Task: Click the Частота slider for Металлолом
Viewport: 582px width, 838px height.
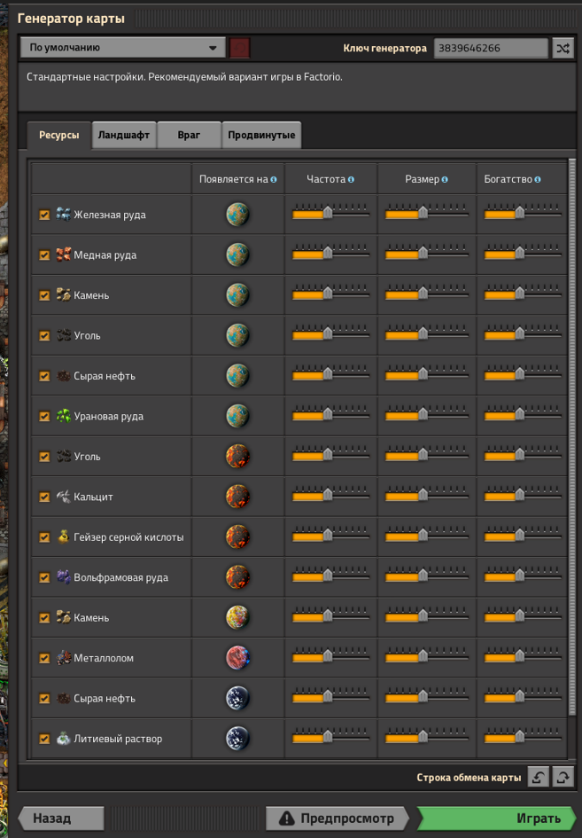Action: (331, 656)
